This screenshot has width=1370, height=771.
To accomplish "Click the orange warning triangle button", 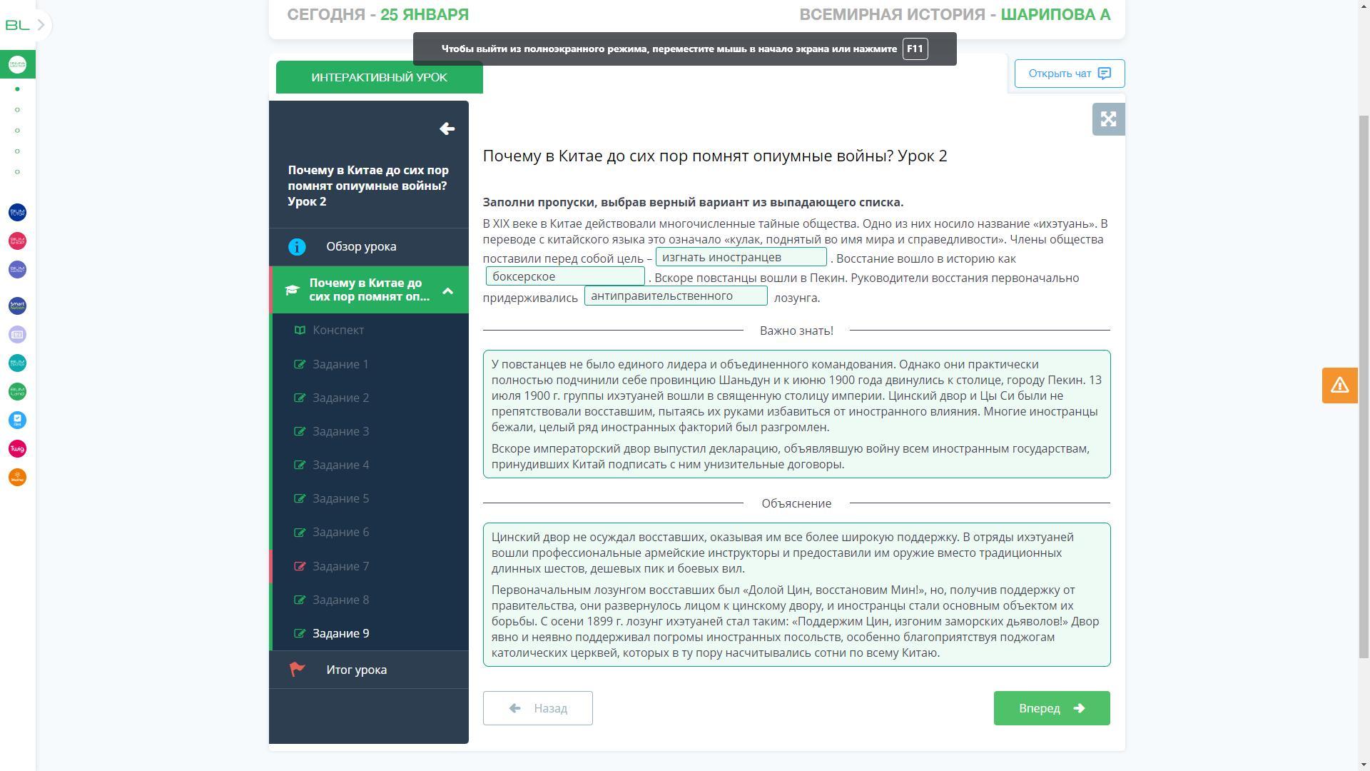I will point(1339,385).
